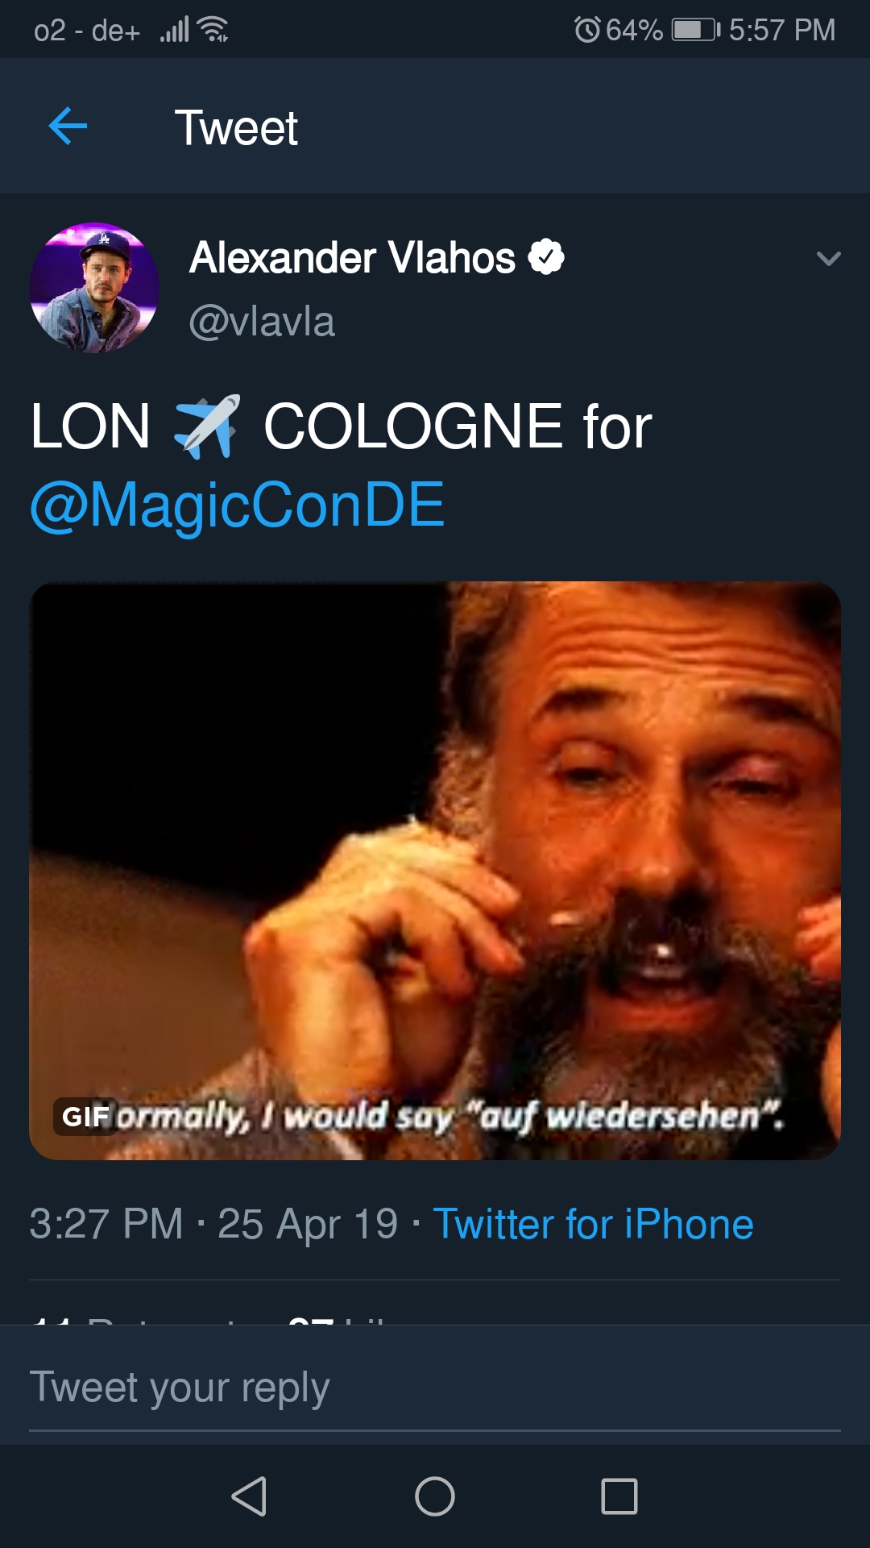This screenshot has height=1548, width=870.
Task: Tap the airplane emoji in tweet
Action: (207, 427)
